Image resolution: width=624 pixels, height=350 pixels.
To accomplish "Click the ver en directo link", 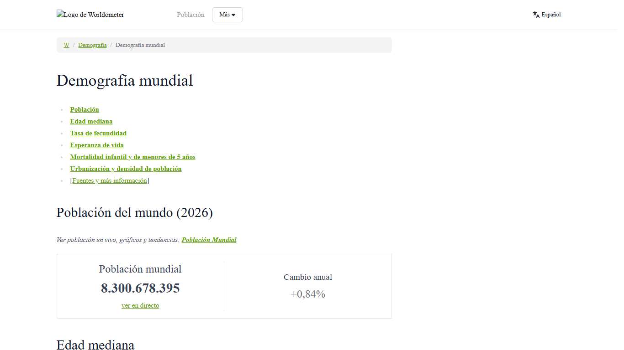I will click(x=140, y=305).
